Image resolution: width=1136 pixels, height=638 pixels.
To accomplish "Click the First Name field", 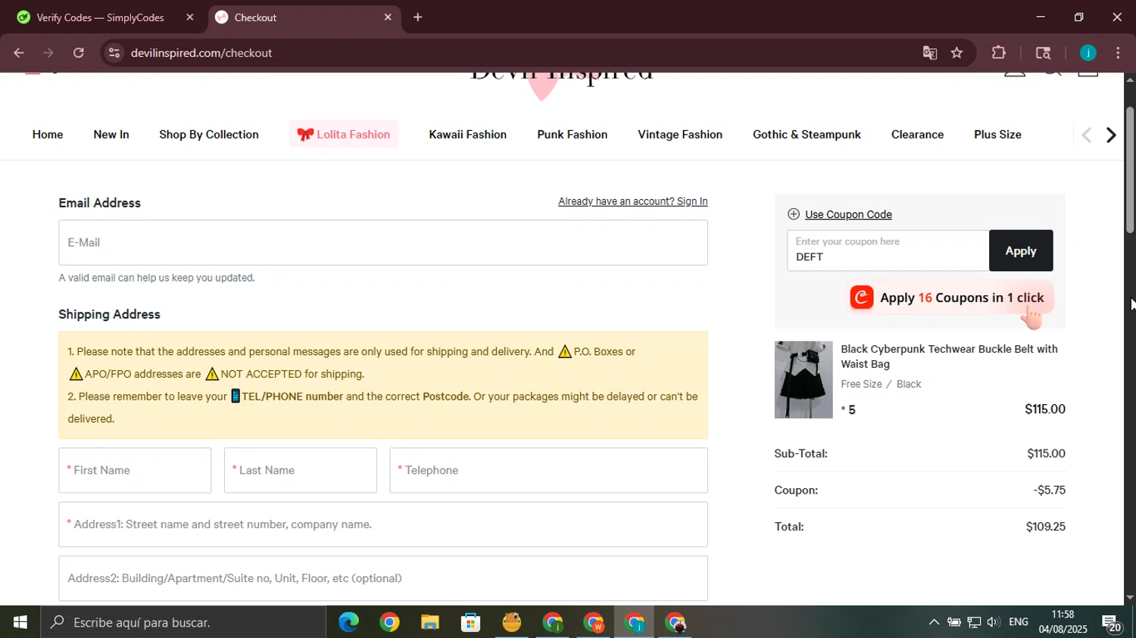I will pyautogui.click(x=135, y=471).
